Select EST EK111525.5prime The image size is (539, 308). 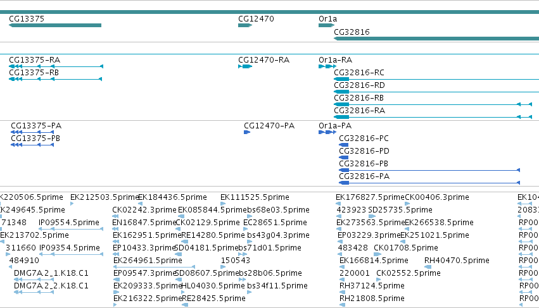[x=255, y=197]
